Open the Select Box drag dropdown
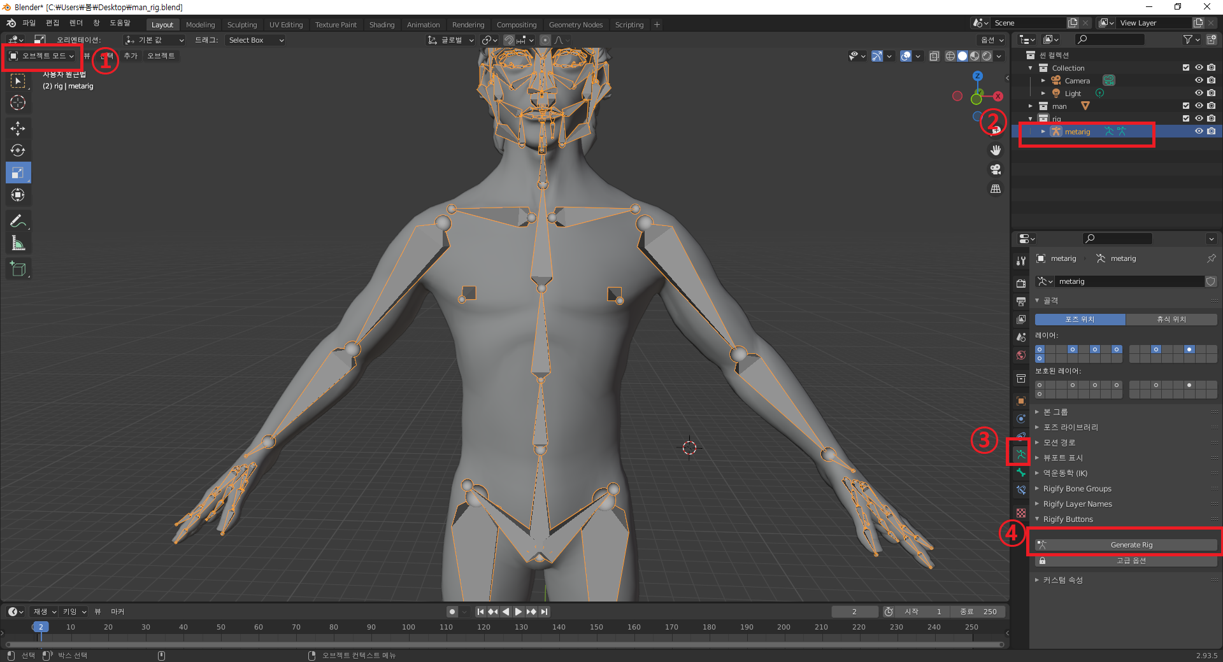1223x662 pixels. tap(256, 40)
